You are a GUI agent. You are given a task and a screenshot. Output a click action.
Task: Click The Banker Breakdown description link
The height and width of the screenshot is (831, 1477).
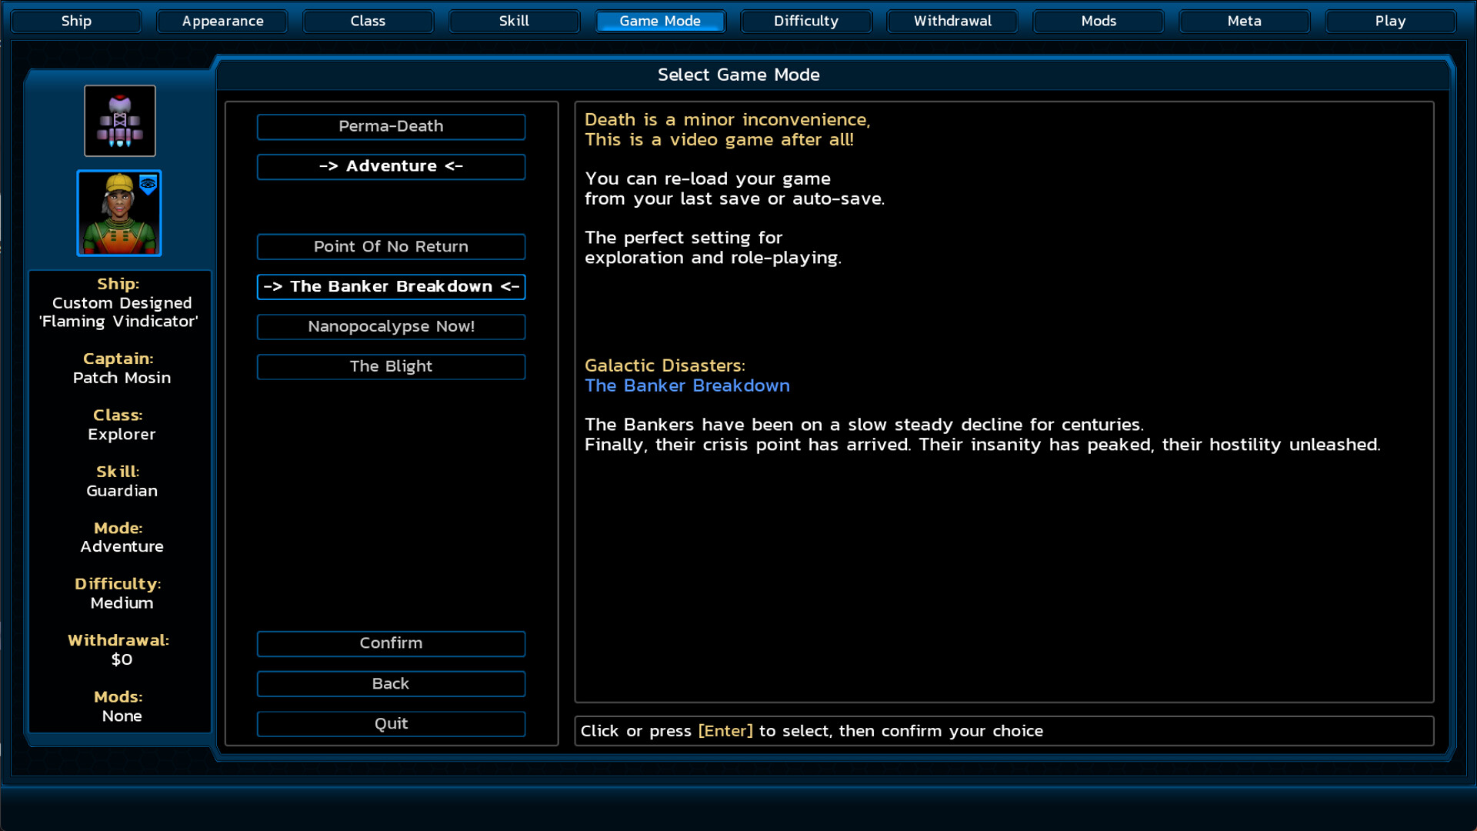coord(687,385)
